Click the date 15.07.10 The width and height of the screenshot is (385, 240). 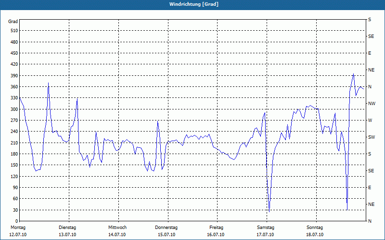167,235
